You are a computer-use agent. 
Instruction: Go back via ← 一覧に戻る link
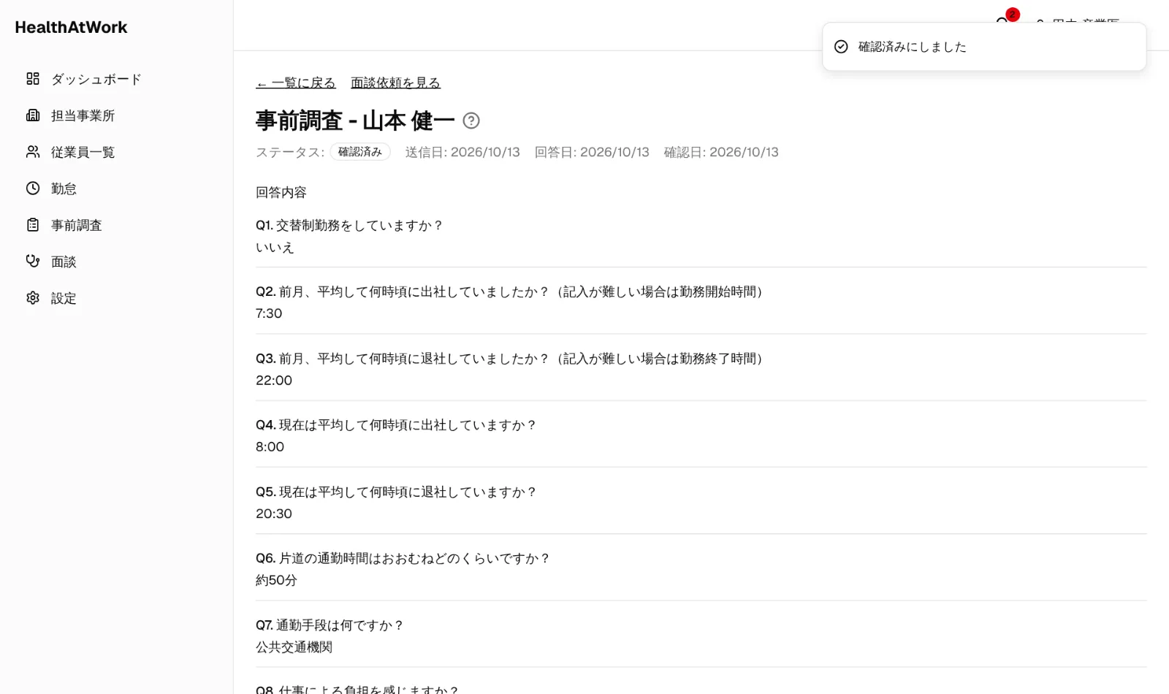[x=296, y=83]
